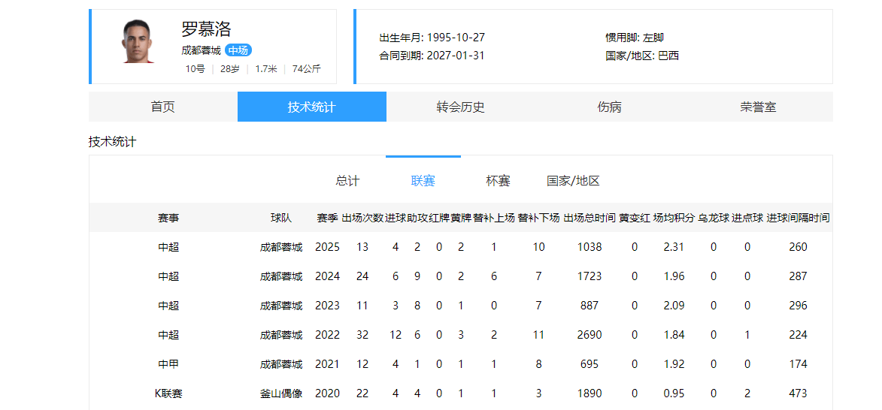Click the 10号 jersey number text

click(195, 69)
